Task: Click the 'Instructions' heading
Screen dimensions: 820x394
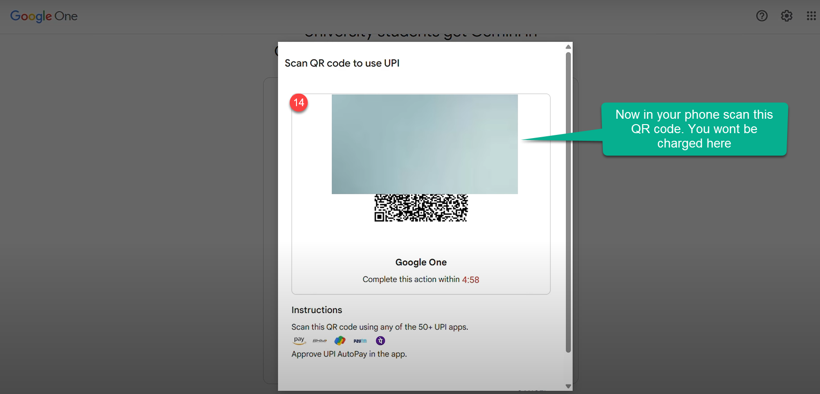Action: click(317, 310)
